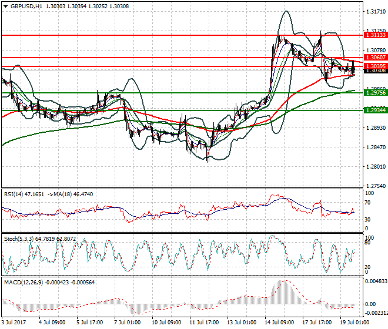This screenshot has height=329, width=388.
Task: Click the RSI(14) 47.1651 indicator label
Action: tap(24, 194)
